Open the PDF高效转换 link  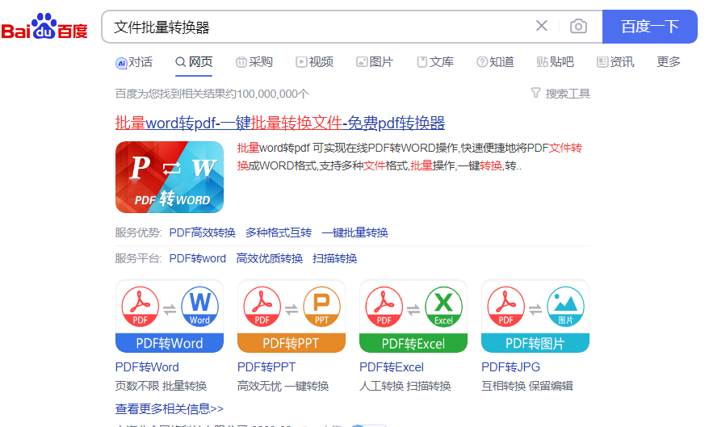(x=202, y=232)
